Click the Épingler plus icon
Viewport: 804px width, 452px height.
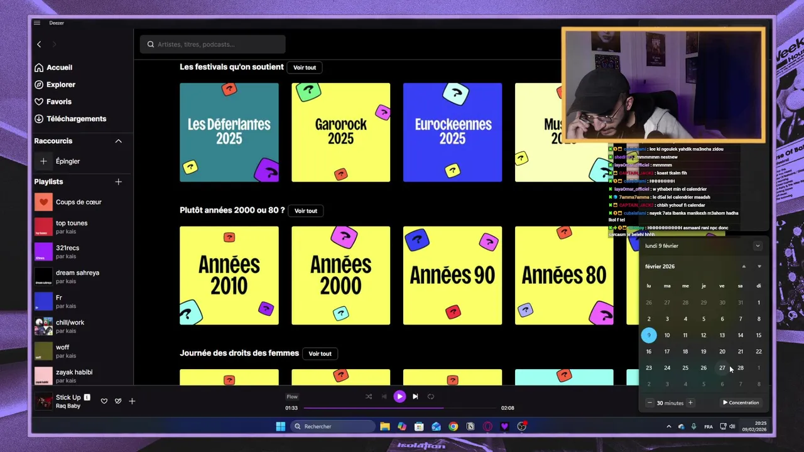tap(43, 161)
